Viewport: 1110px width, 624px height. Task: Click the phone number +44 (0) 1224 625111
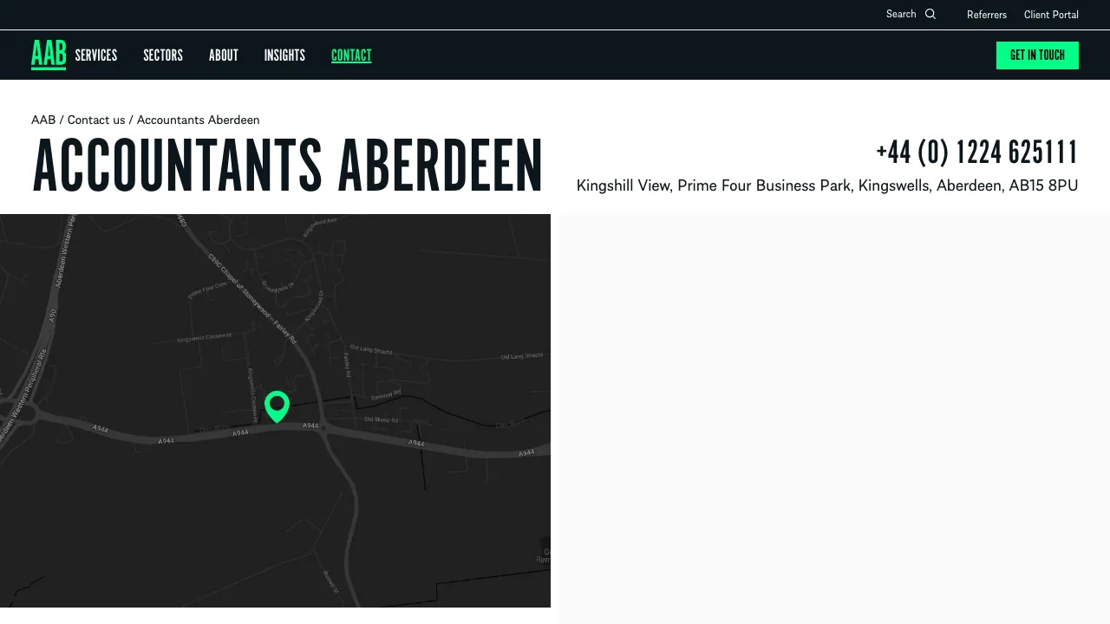976,152
